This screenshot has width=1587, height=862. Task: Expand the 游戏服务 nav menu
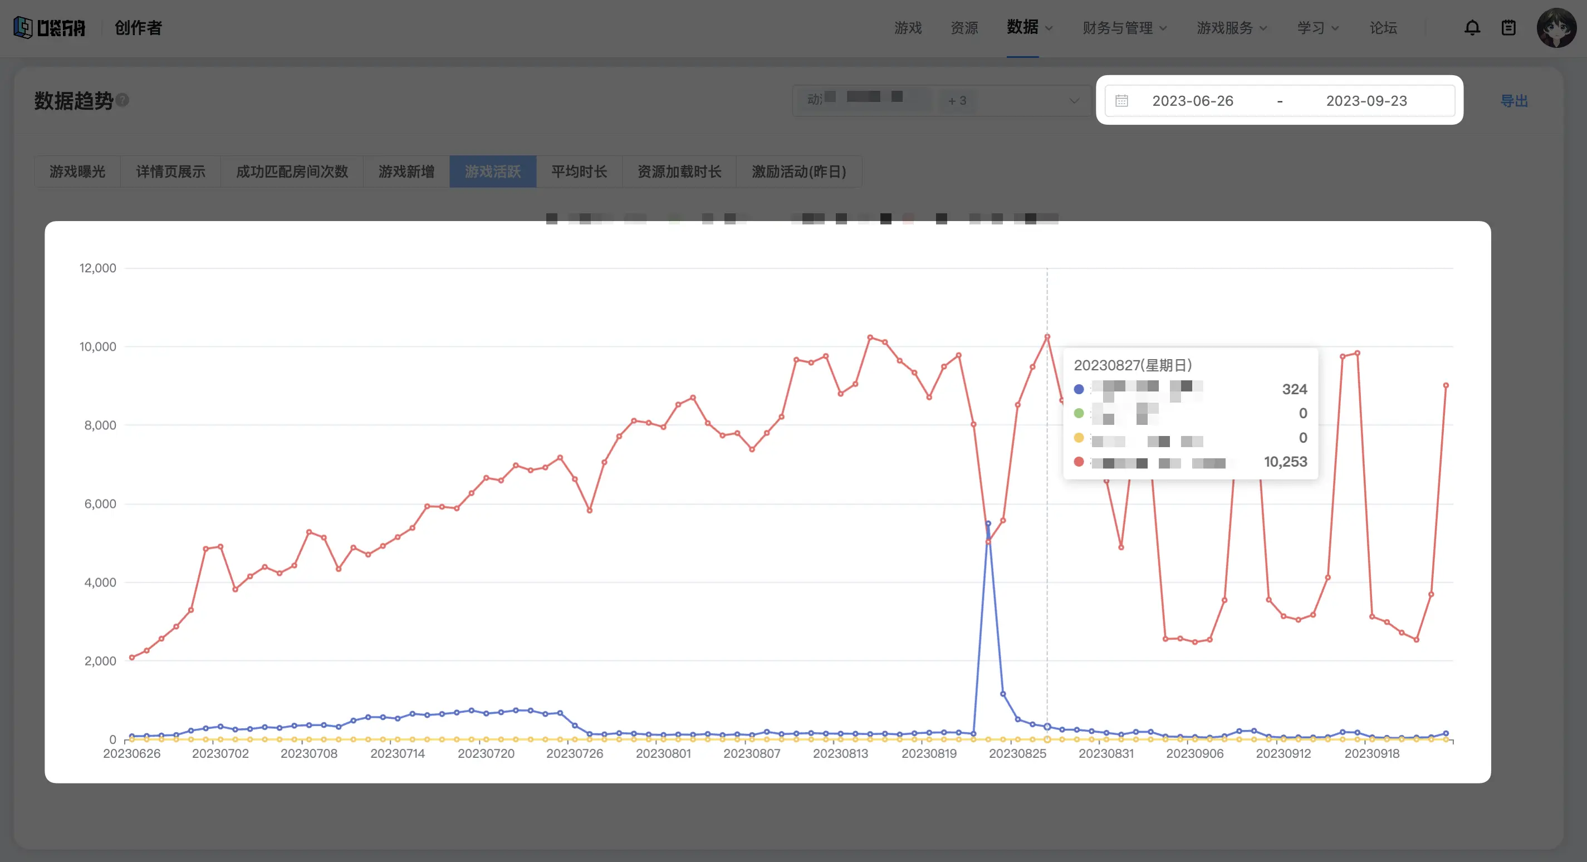pyautogui.click(x=1232, y=28)
